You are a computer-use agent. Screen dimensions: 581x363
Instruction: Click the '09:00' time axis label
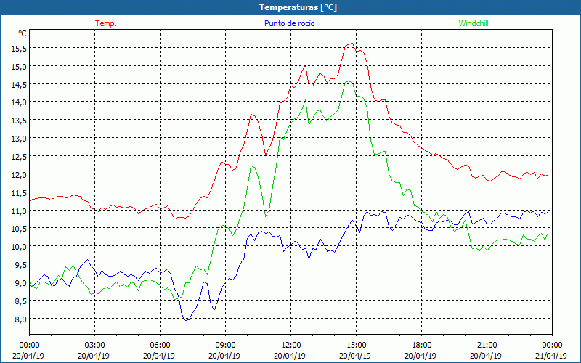[225, 346]
